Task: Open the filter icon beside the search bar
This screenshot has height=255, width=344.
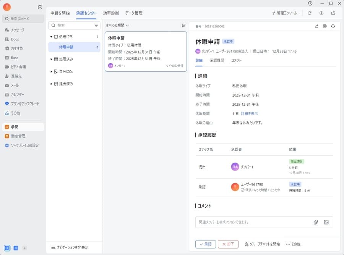Action: [x=96, y=25]
